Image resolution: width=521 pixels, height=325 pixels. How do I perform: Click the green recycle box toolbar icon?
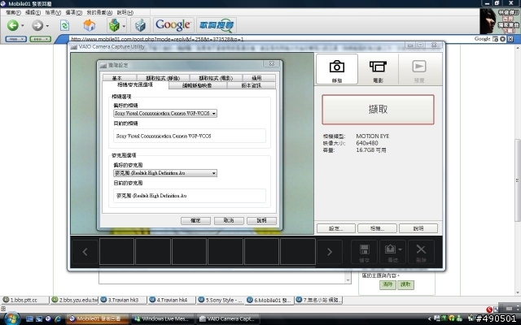click(x=114, y=25)
